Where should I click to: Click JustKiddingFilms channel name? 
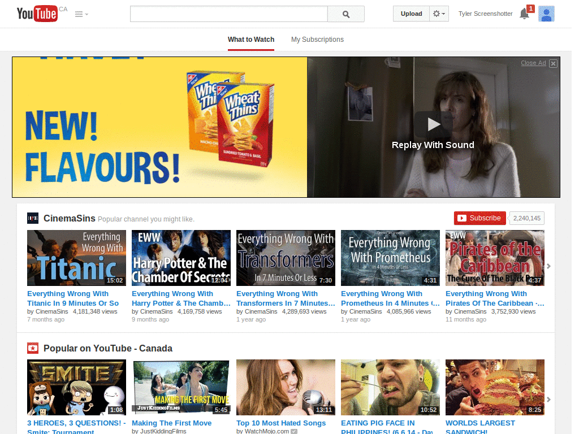pos(163,431)
